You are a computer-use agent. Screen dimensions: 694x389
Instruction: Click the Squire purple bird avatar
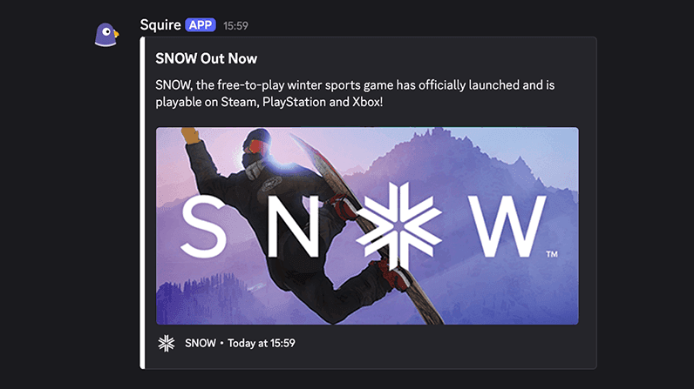106,35
